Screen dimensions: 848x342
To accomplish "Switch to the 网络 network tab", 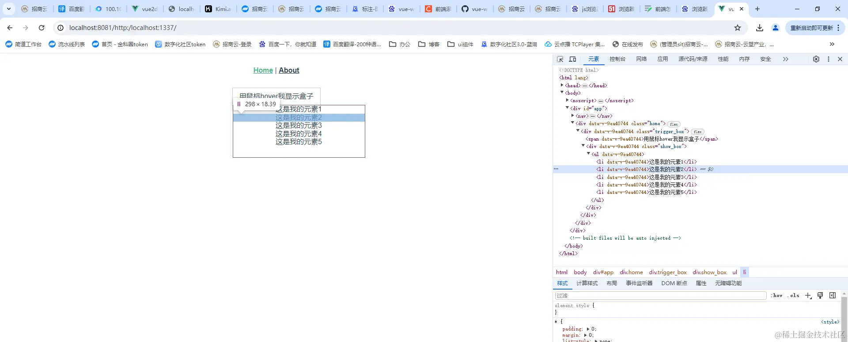I will [x=641, y=59].
